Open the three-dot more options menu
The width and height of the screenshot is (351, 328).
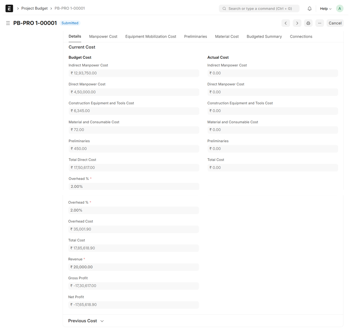(320, 23)
